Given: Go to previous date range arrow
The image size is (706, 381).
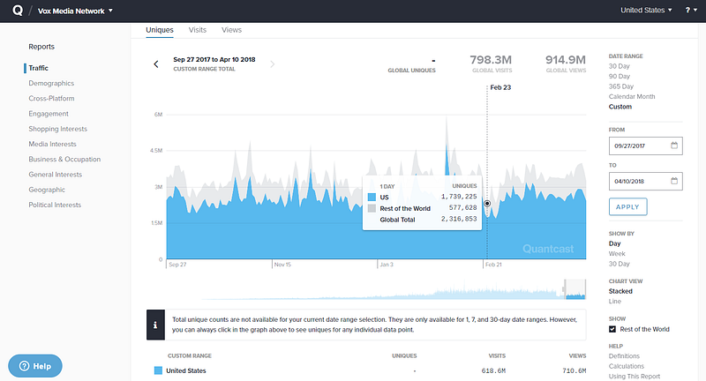Looking at the screenshot, I should [156, 64].
